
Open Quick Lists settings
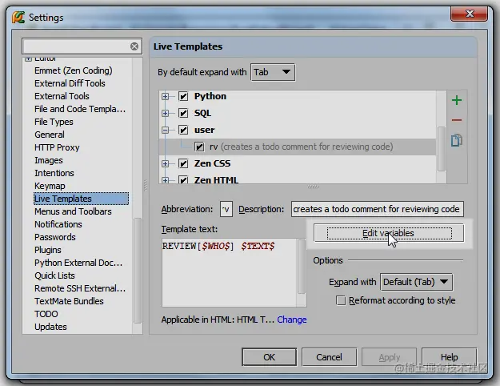(54, 275)
